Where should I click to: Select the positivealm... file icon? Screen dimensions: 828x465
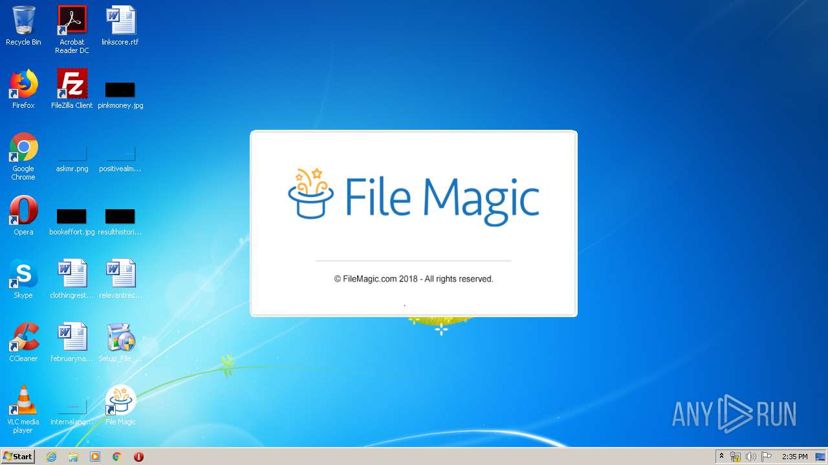click(x=120, y=159)
